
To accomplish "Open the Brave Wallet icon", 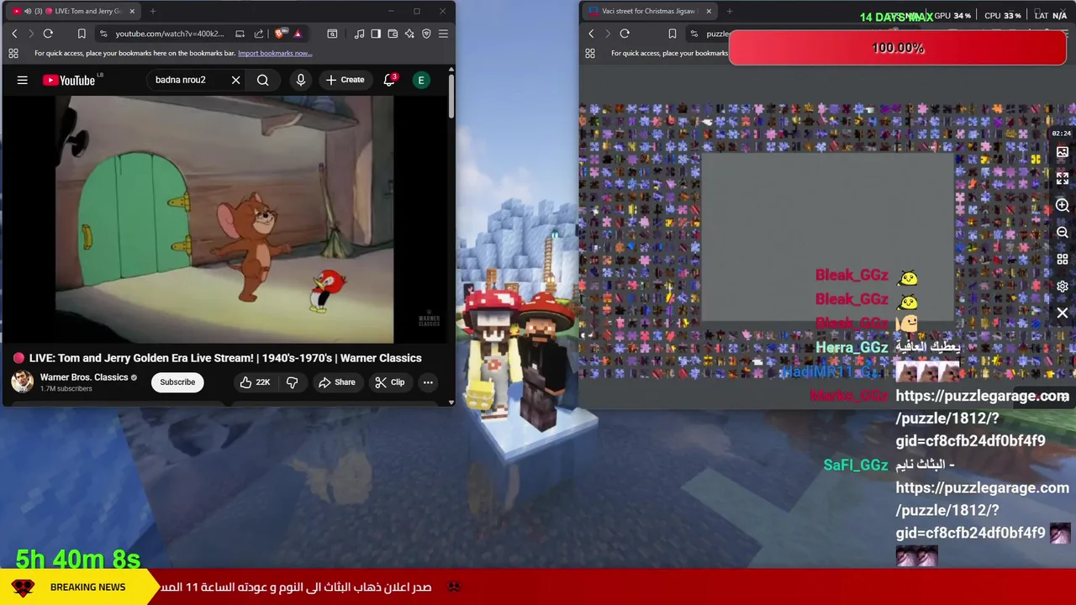I will click(x=393, y=34).
